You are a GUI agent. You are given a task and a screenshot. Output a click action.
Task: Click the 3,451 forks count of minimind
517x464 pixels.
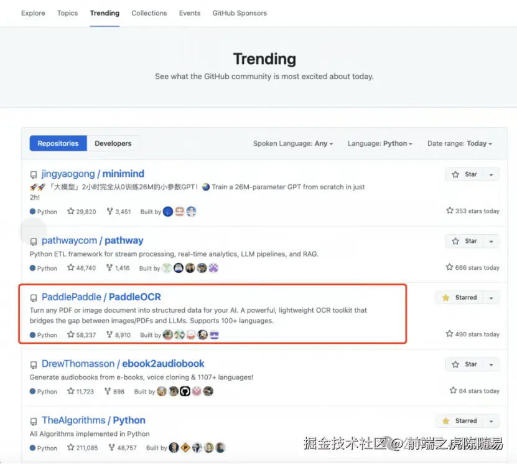tap(119, 212)
